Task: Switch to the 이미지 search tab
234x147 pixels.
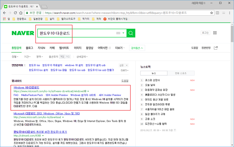Action: coord(78,48)
